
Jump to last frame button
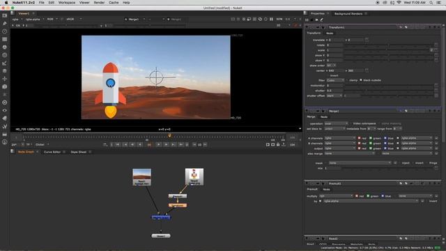[x=180, y=144]
